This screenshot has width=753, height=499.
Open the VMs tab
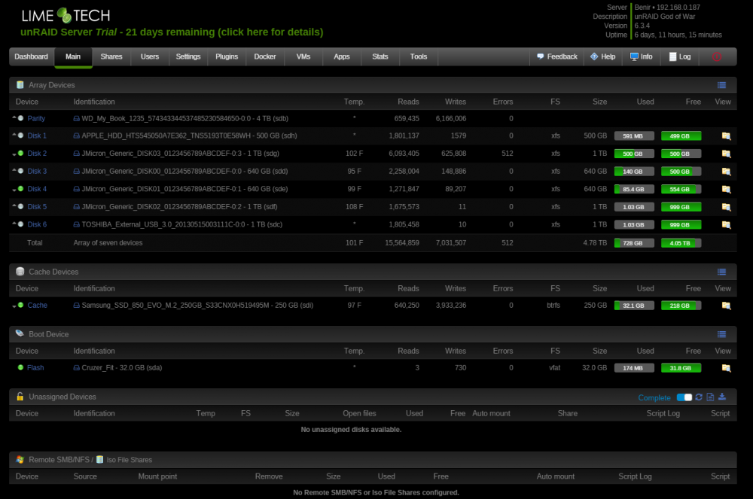click(303, 56)
